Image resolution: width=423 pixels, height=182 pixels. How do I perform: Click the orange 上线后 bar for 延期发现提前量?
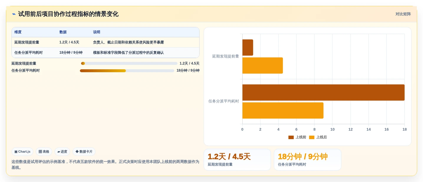pos(263,65)
